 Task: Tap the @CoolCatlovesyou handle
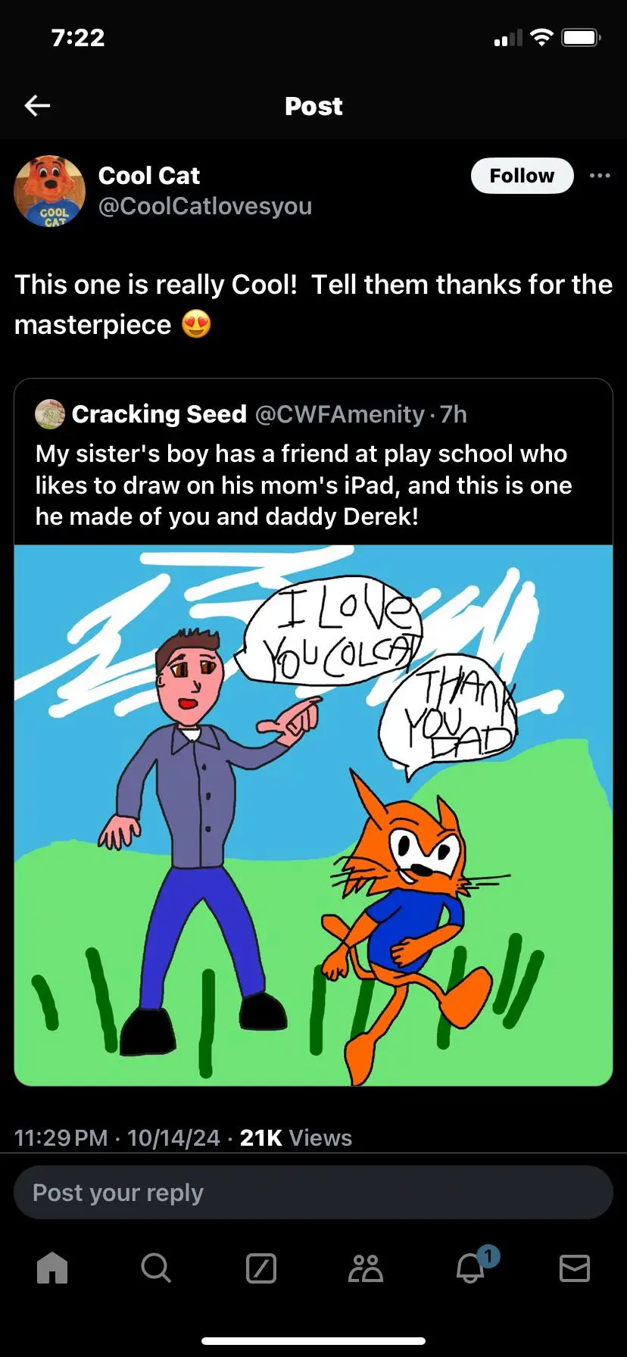[205, 206]
